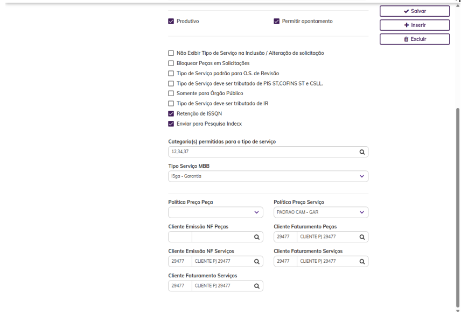
Task: Click search icon in bottom-left Cliente Faturamento Serviços
Action: click(x=256, y=286)
